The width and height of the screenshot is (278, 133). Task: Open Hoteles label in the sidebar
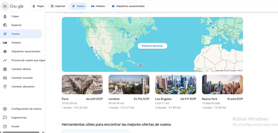point(16,43)
